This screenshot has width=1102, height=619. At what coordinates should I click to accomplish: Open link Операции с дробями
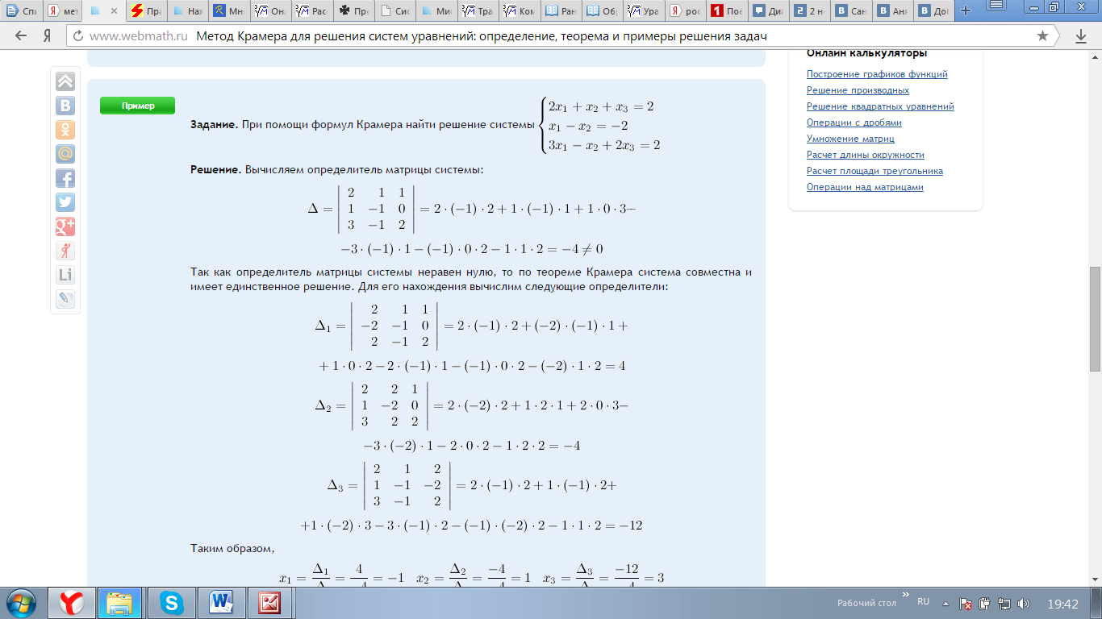(x=854, y=123)
